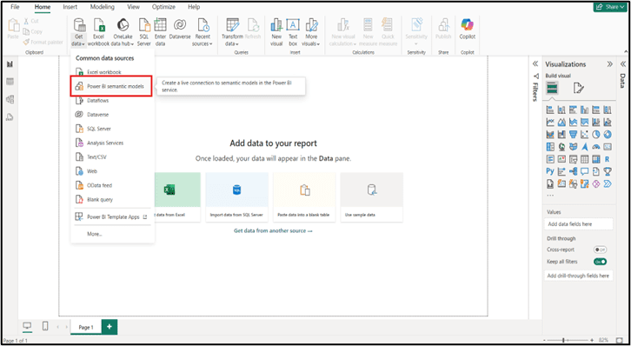Open the Modeling ribbon tab

pos(103,7)
